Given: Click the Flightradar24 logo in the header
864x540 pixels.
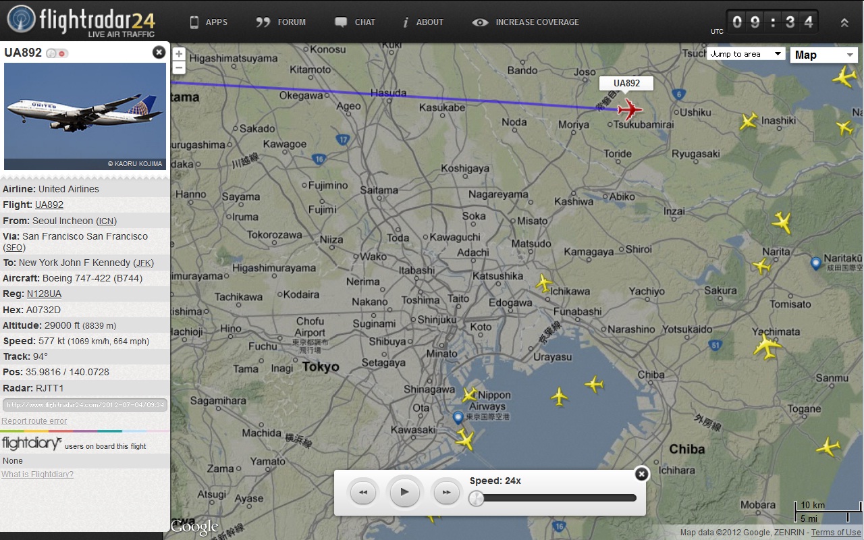Looking at the screenshot, I should pyautogui.click(x=81, y=21).
